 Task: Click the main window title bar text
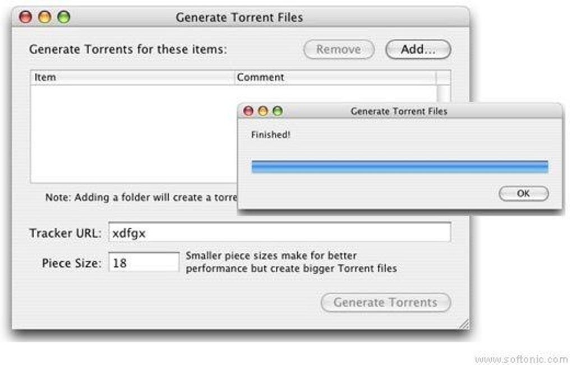click(239, 17)
